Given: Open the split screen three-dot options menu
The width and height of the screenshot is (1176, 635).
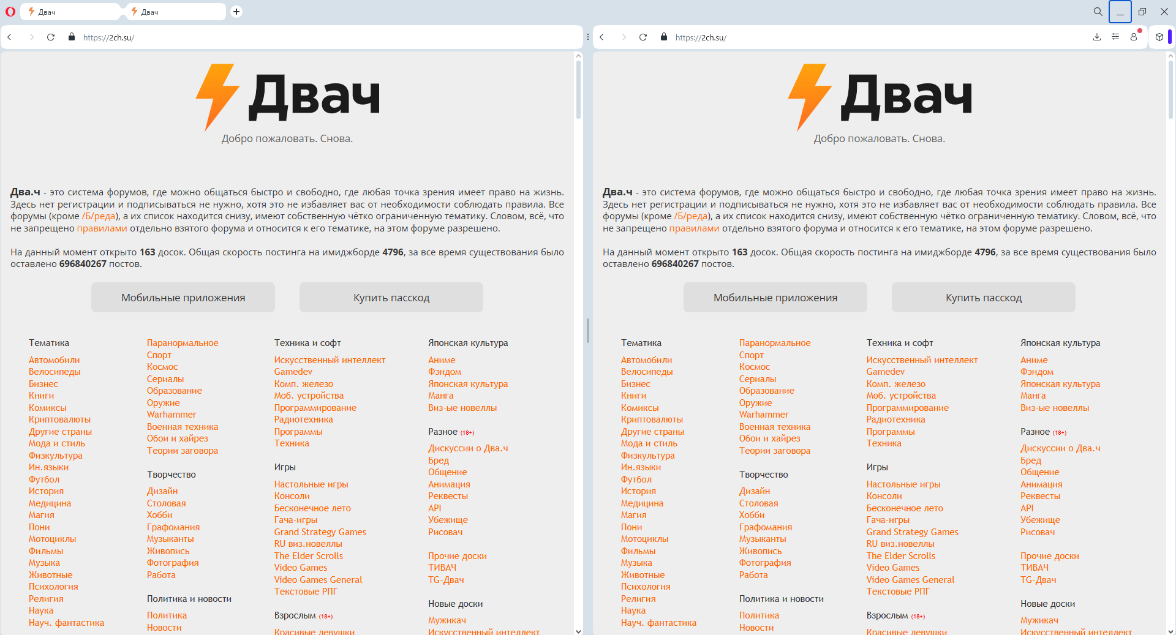Looking at the screenshot, I should click(x=588, y=37).
